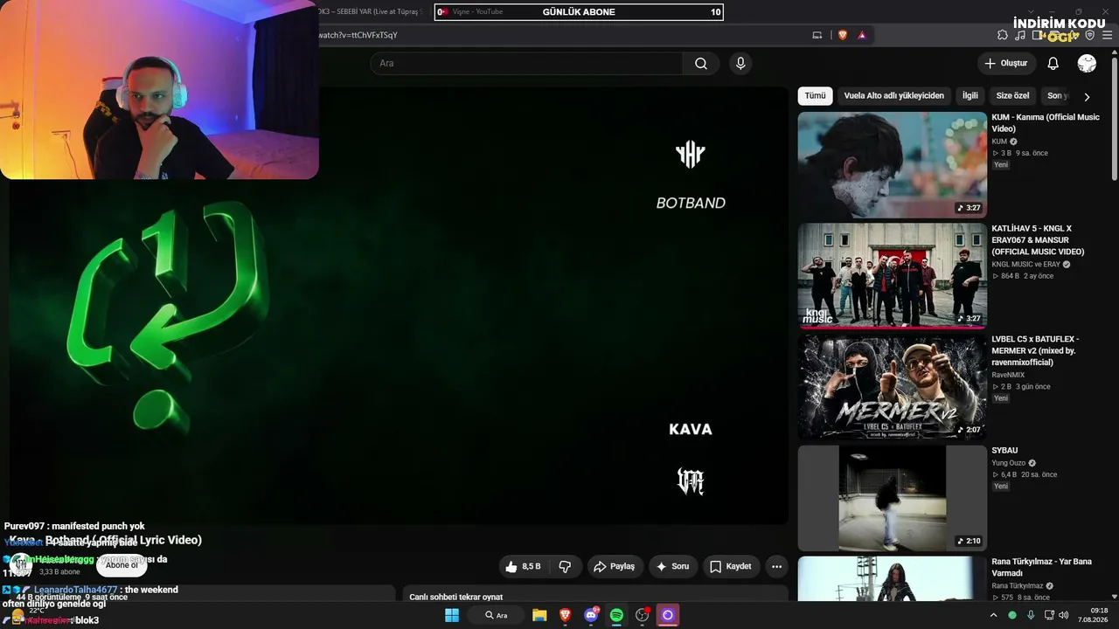Open the RaveNMIX channel link

click(x=1008, y=375)
